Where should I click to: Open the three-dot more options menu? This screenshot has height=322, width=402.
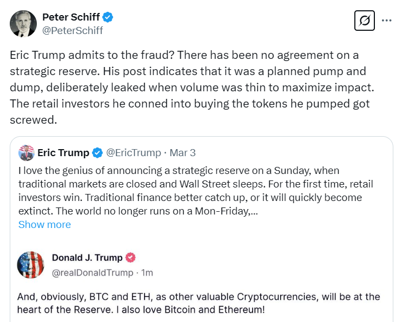[386, 21]
